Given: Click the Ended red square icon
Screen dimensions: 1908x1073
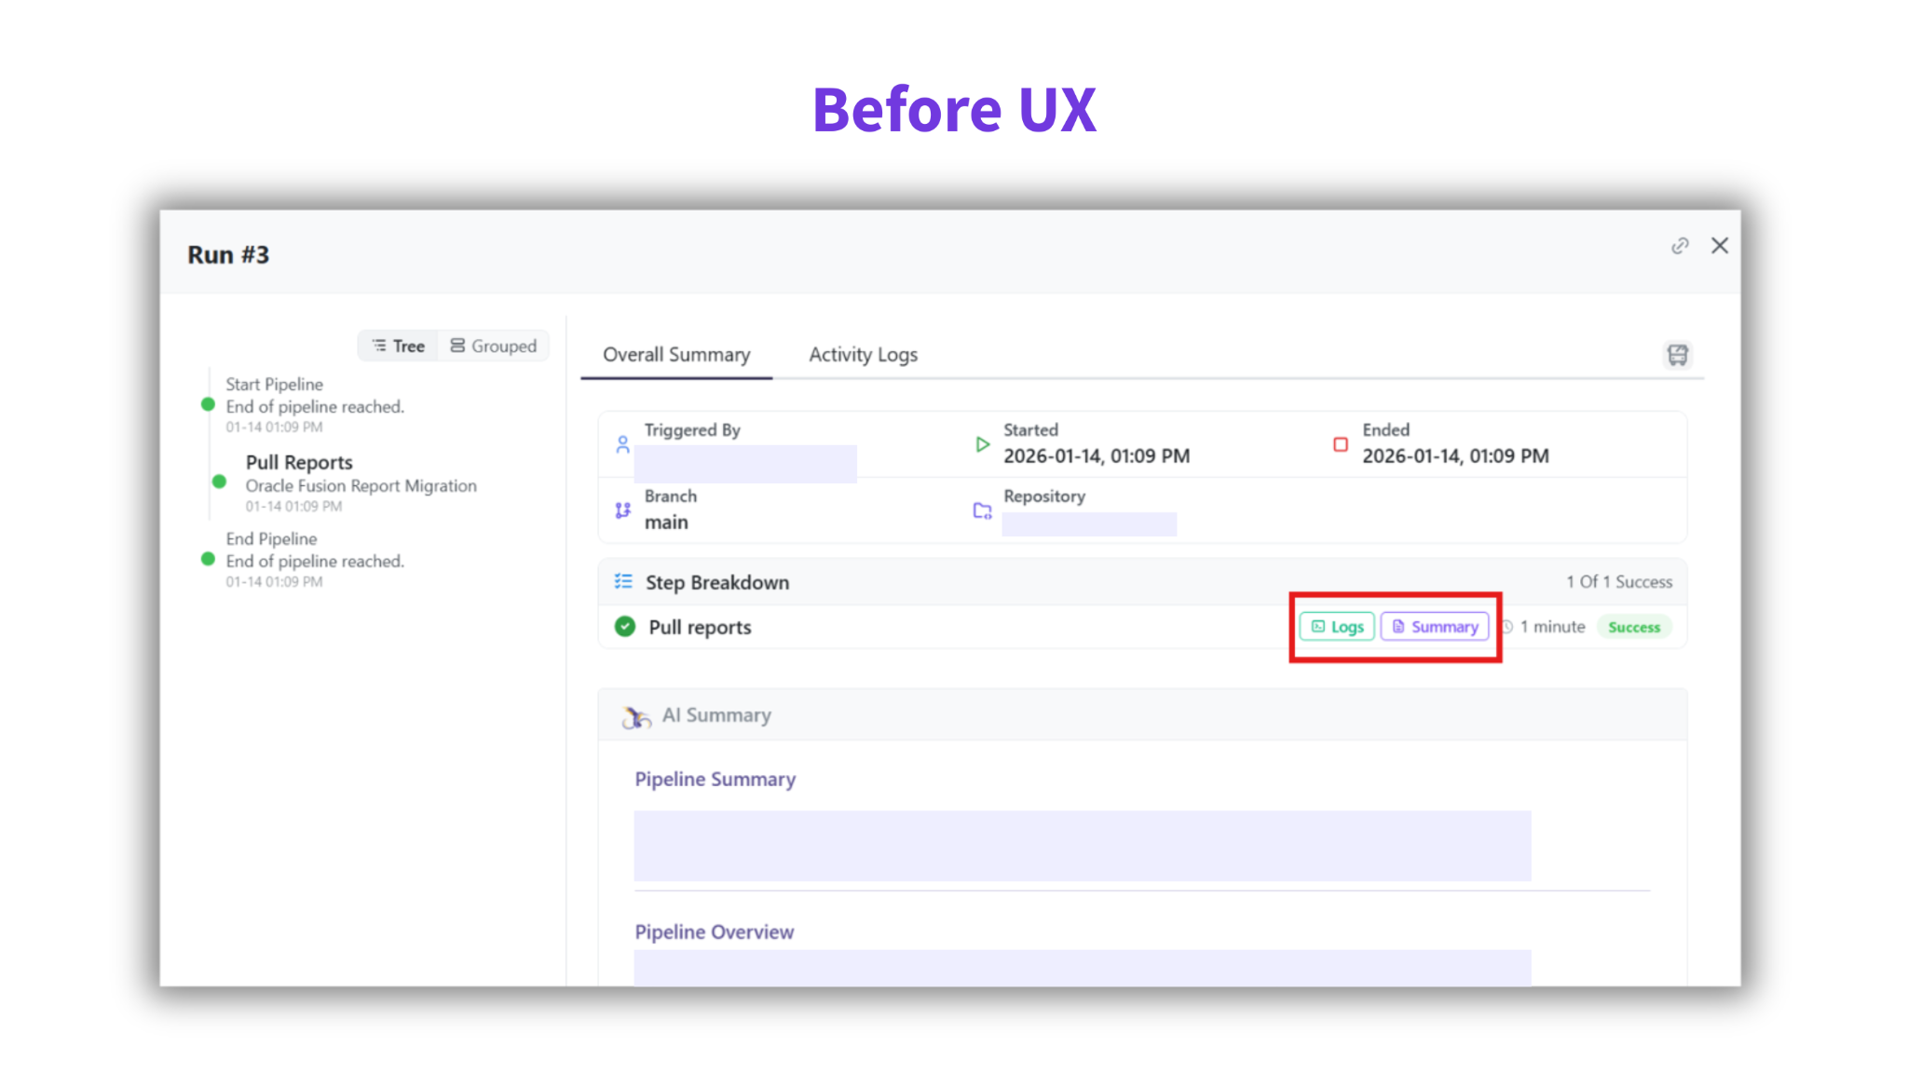Looking at the screenshot, I should (1340, 444).
